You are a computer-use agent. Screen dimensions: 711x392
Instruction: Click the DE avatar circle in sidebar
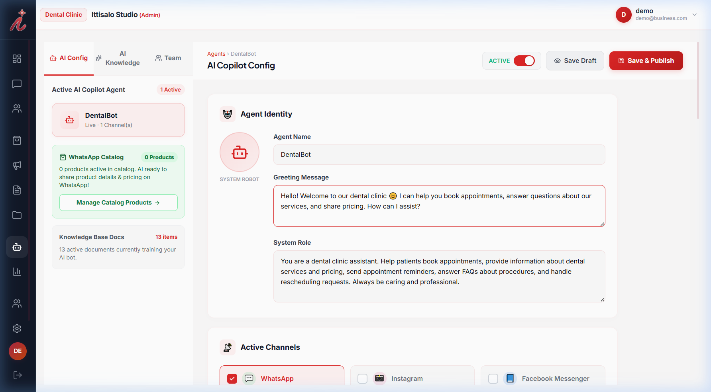pyautogui.click(x=18, y=351)
